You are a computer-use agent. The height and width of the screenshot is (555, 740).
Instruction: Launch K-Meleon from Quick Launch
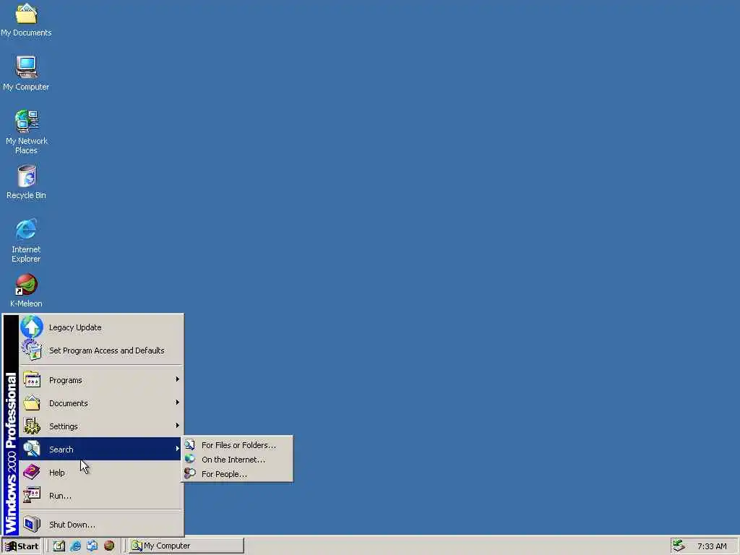click(x=109, y=546)
